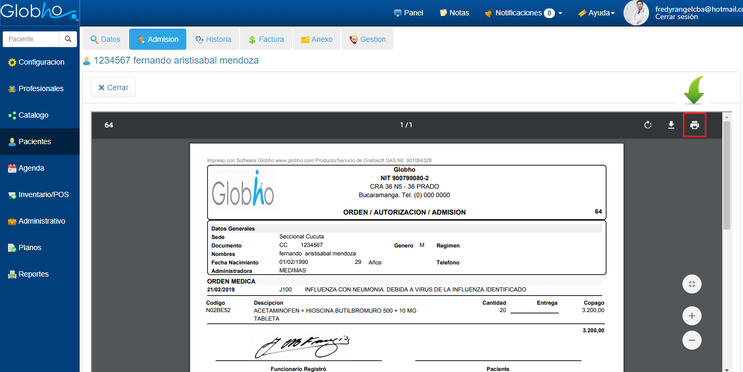Click the patient search magnifier button
Image resolution: width=743 pixels, height=372 pixels.
(68, 39)
